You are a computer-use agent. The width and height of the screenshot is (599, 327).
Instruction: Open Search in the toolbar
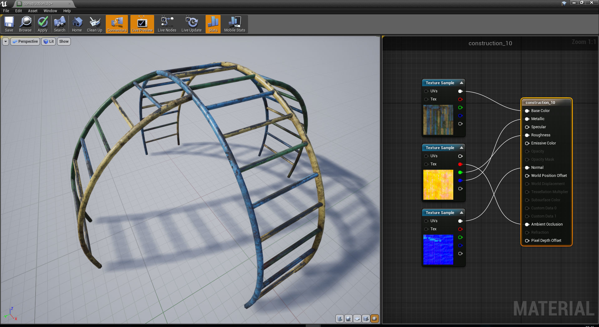pyautogui.click(x=60, y=24)
